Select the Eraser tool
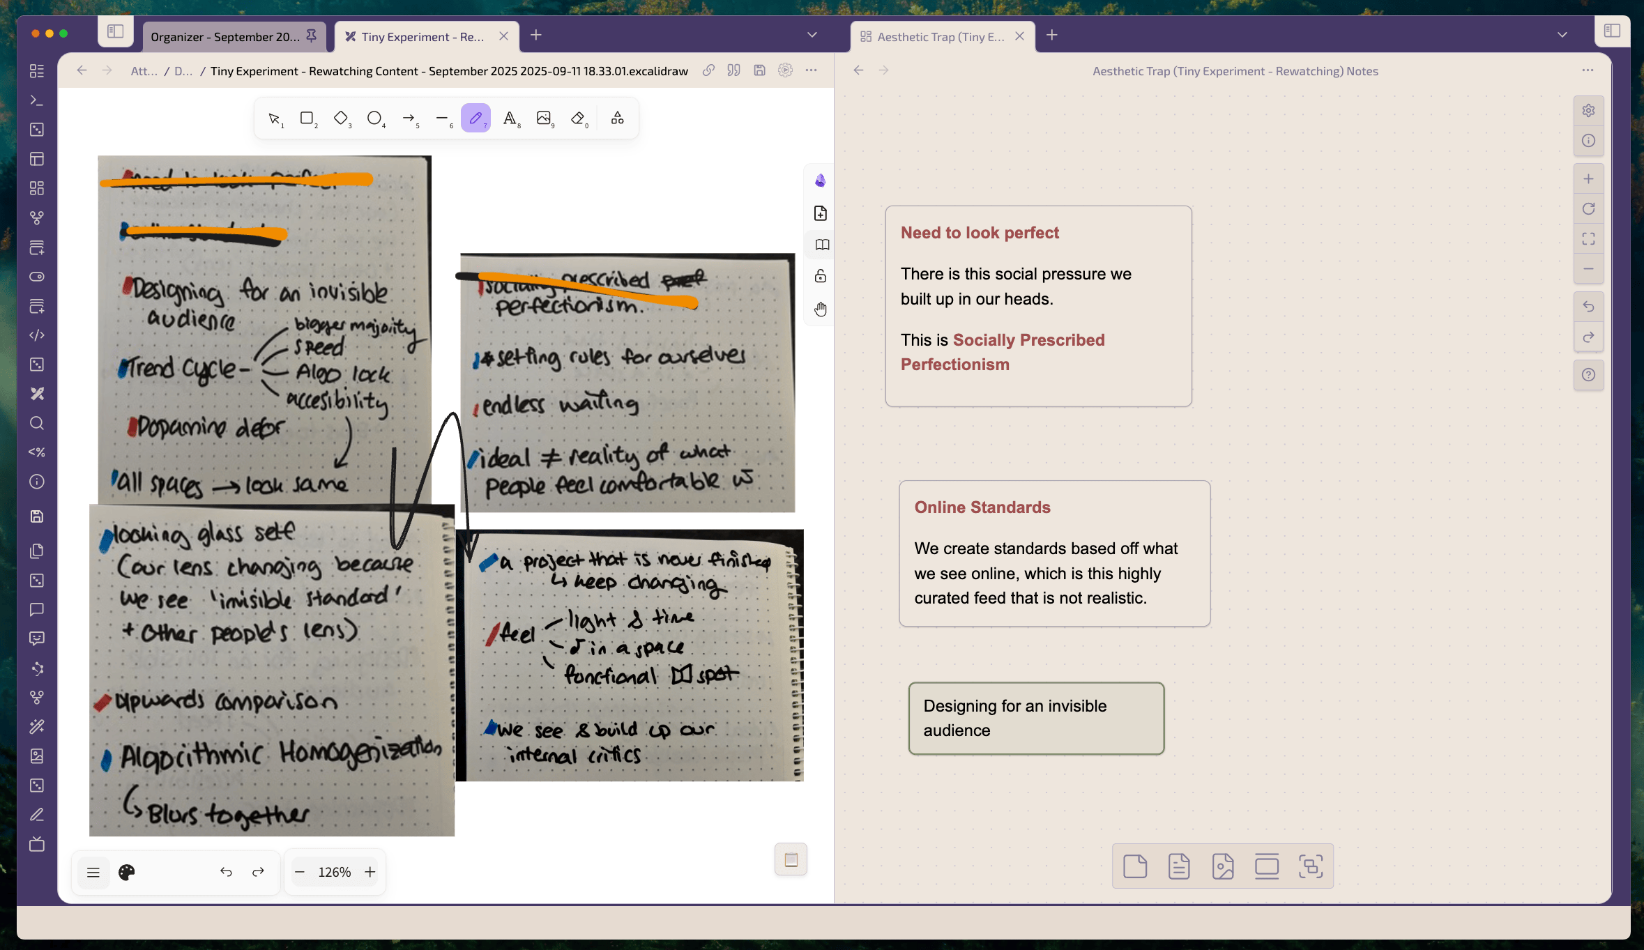 point(578,118)
